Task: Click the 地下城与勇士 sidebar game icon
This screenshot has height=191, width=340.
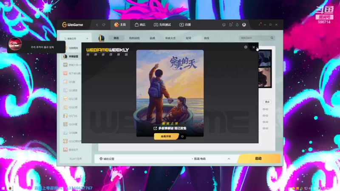Action: pyautogui.click(x=65, y=73)
